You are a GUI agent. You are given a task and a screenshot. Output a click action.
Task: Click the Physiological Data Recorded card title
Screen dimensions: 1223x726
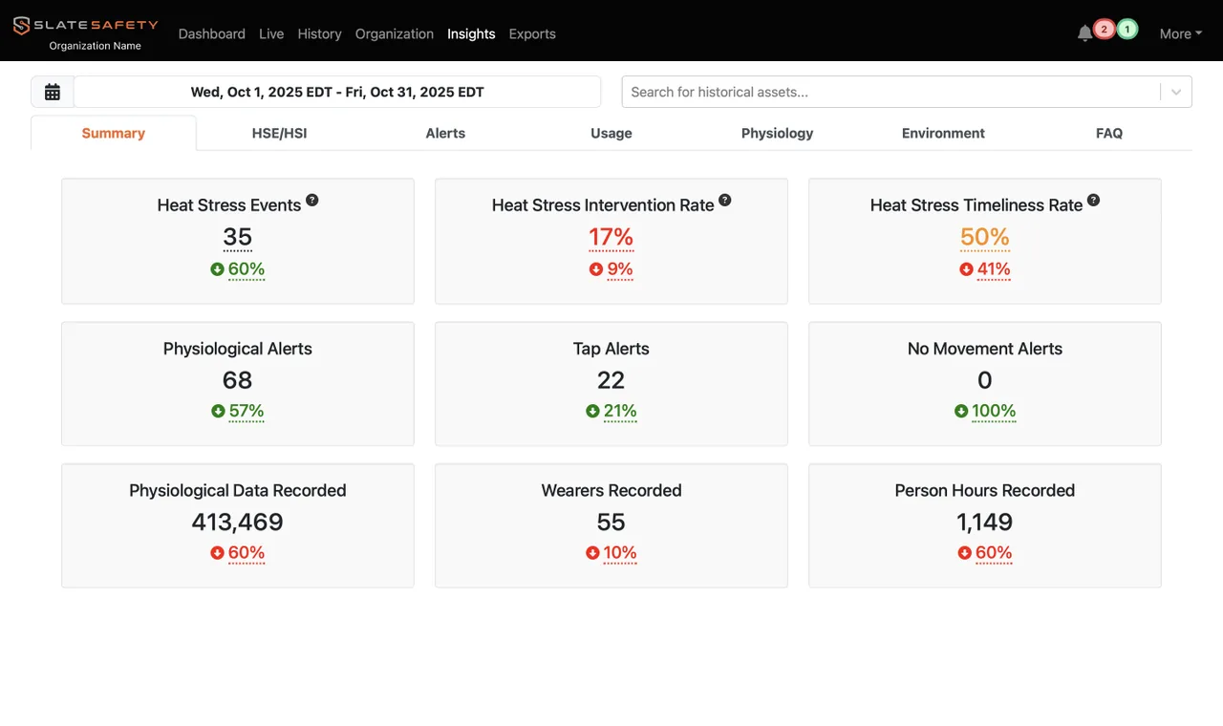238,490
